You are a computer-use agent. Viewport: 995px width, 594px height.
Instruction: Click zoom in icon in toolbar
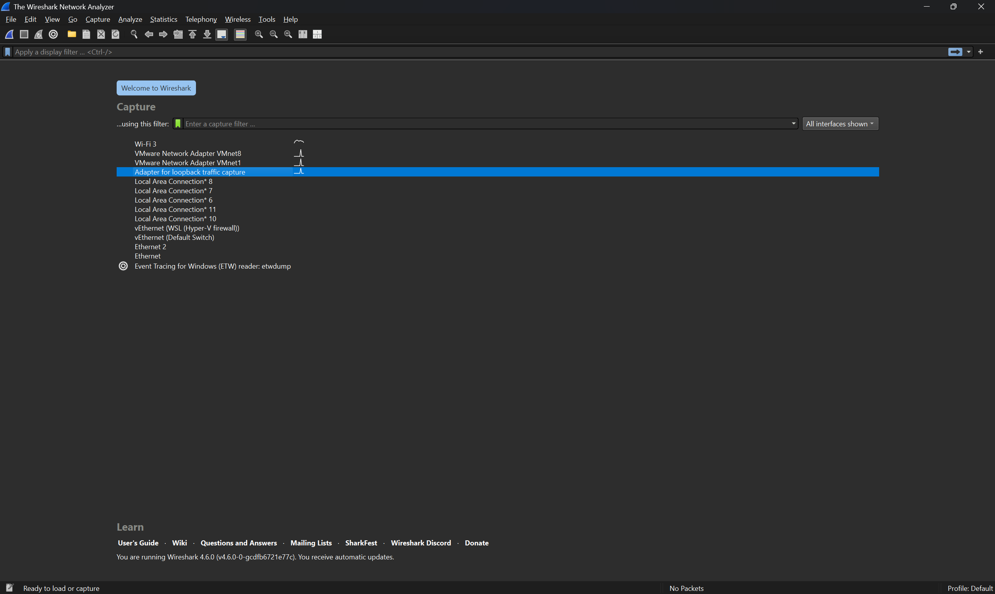pos(259,35)
